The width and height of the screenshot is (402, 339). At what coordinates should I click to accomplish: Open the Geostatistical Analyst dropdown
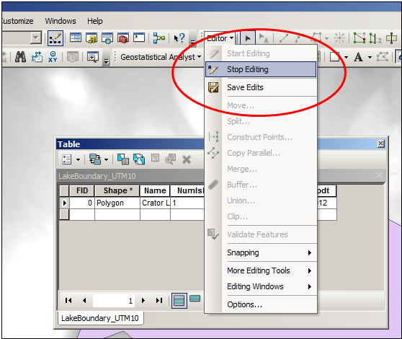(x=161, y=57)
